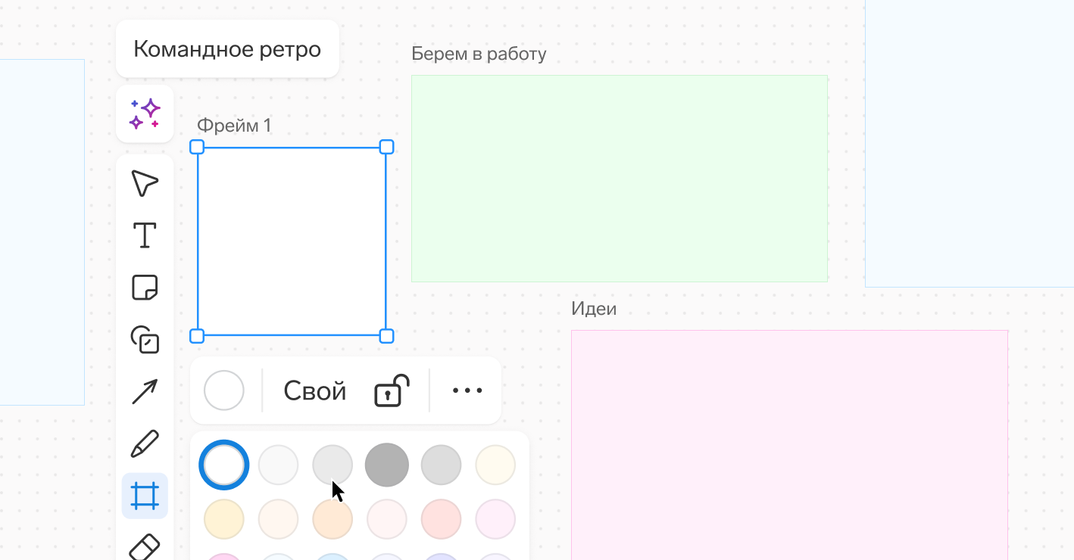Screen dimensions: 1074x560
Task: Select the 'Берем в работу' frame title
Action: click(x=479, y=54)
